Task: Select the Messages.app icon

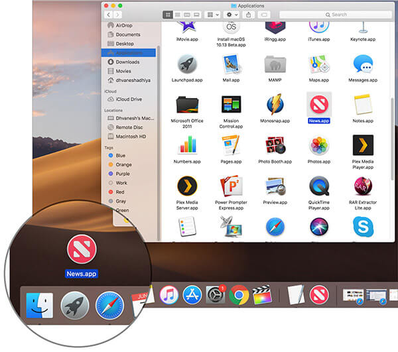Action: (363, 64)
